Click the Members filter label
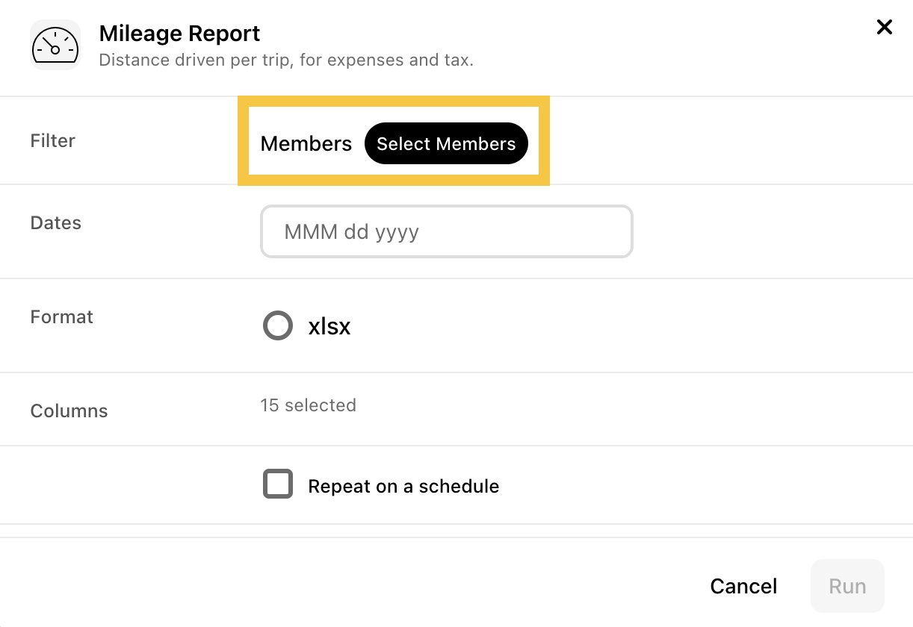The width and height of the screenshot is (913, 627). point(306,144)
